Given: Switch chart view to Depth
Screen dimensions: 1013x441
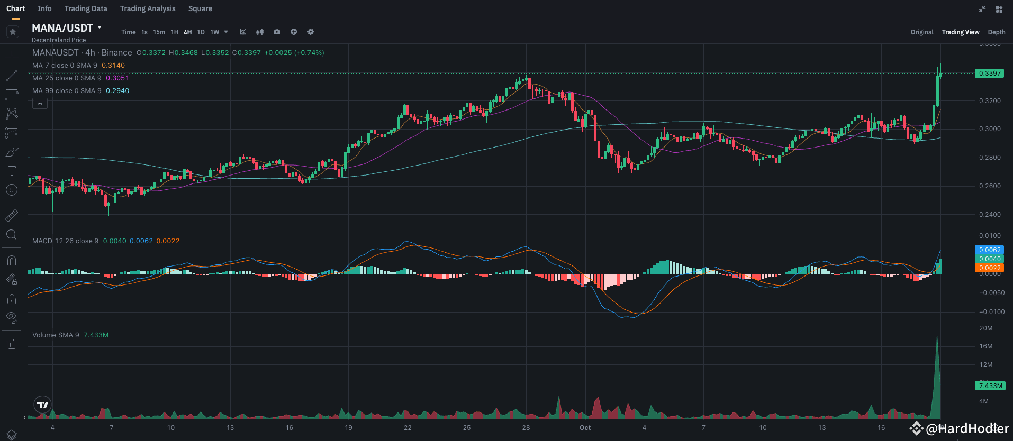Looking at the screenshot, I should (x=996, y=32).
